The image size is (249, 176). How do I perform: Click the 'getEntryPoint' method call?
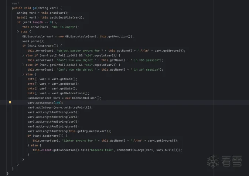[x=80, y=107]
